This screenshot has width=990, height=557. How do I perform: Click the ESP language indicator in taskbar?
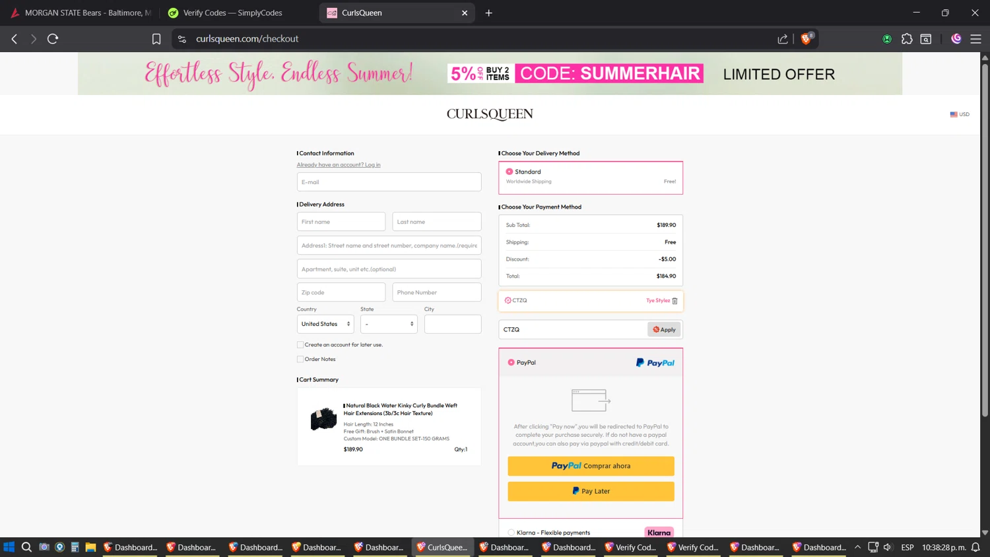pos(907,547)
